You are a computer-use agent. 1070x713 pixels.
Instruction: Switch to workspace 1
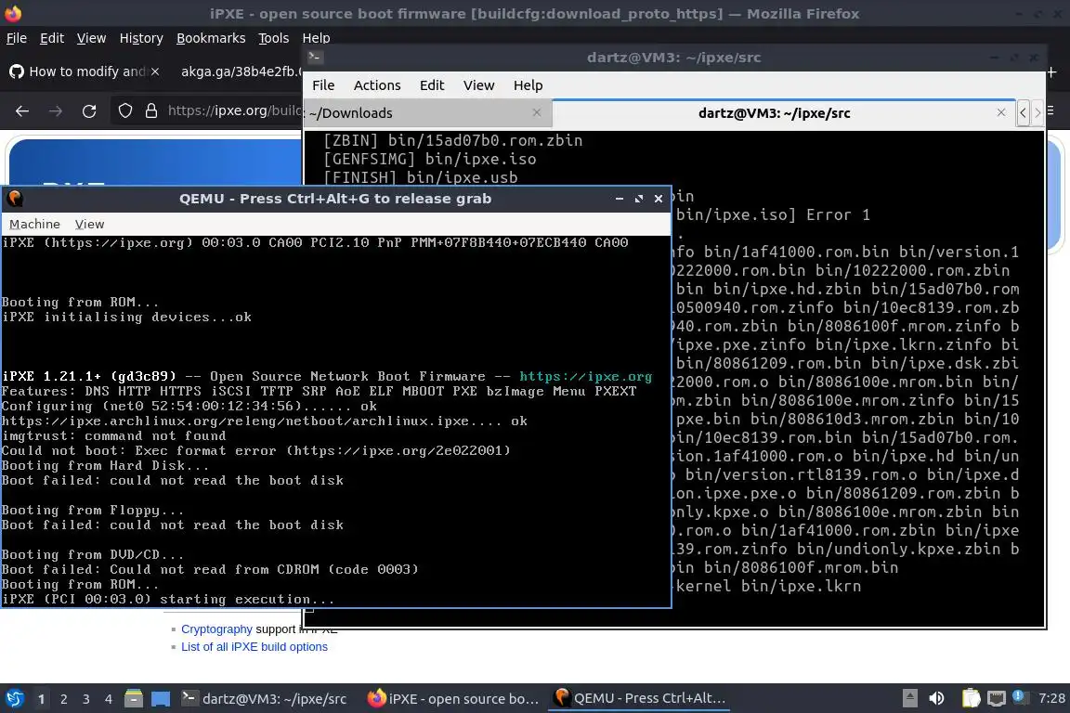click(42, 699)
